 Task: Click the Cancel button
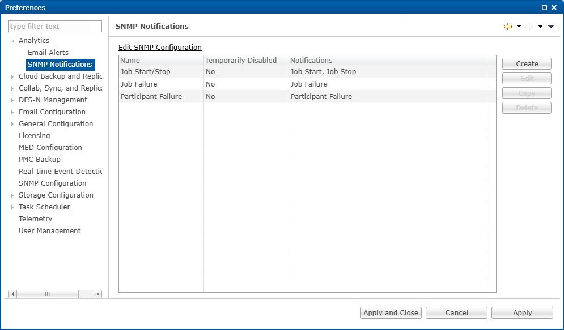pyautogui.click(x=456, y=313)
